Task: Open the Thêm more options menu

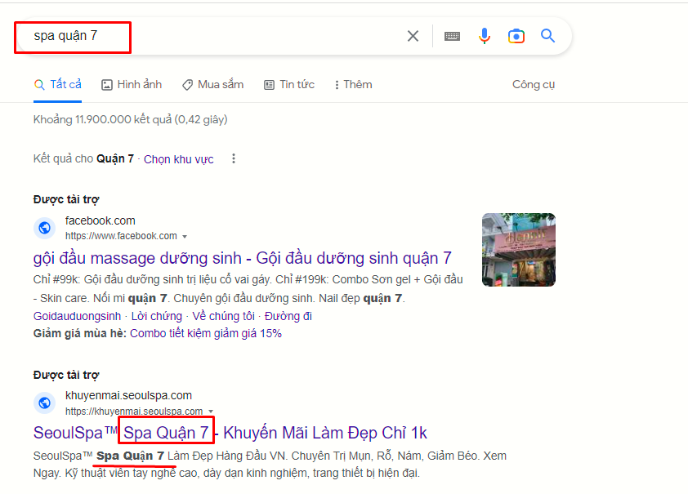Action: (x=353, y=85)
